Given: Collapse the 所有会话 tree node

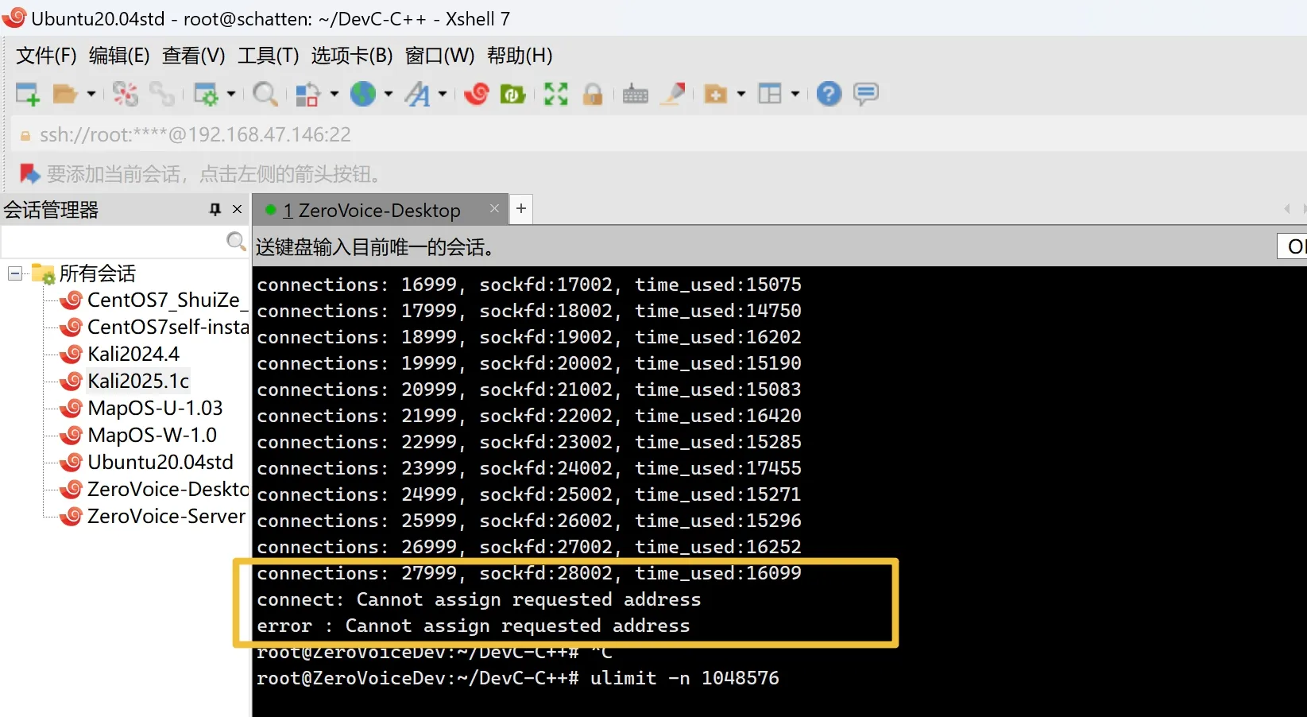Looking at the screenshot, I should pyautogui.click(x=14, y=273).
